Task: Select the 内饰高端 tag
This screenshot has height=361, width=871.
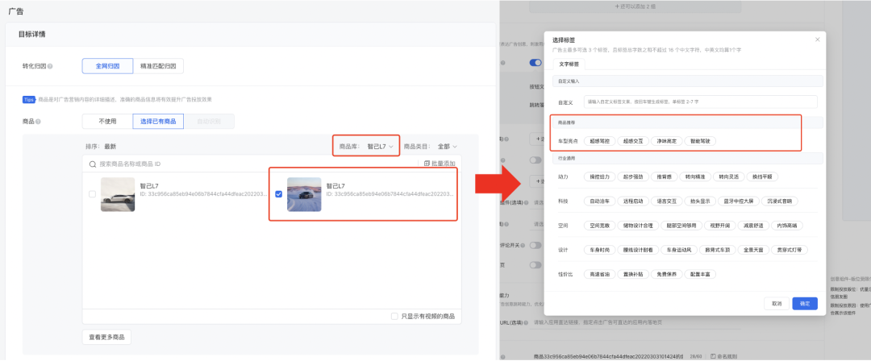Action: 788,226
